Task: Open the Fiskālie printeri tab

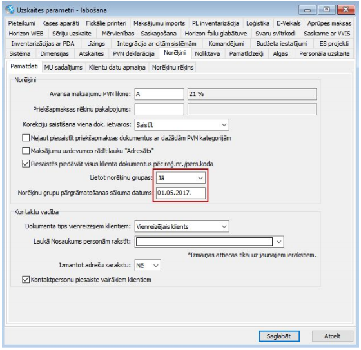Action: coord(106,23)
